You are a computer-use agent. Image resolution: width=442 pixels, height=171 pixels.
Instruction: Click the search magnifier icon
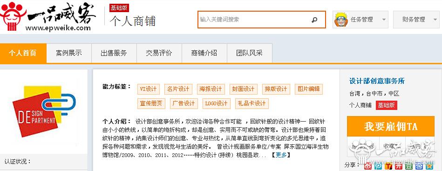314,20
